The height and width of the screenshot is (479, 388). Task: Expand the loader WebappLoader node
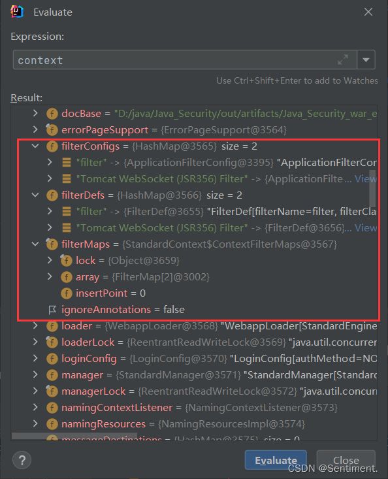[35, 325]
